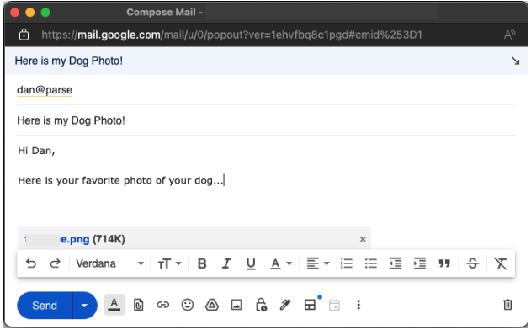Open the text alignment dropdown
Viewport: 531px width, 330px height.
317,263
